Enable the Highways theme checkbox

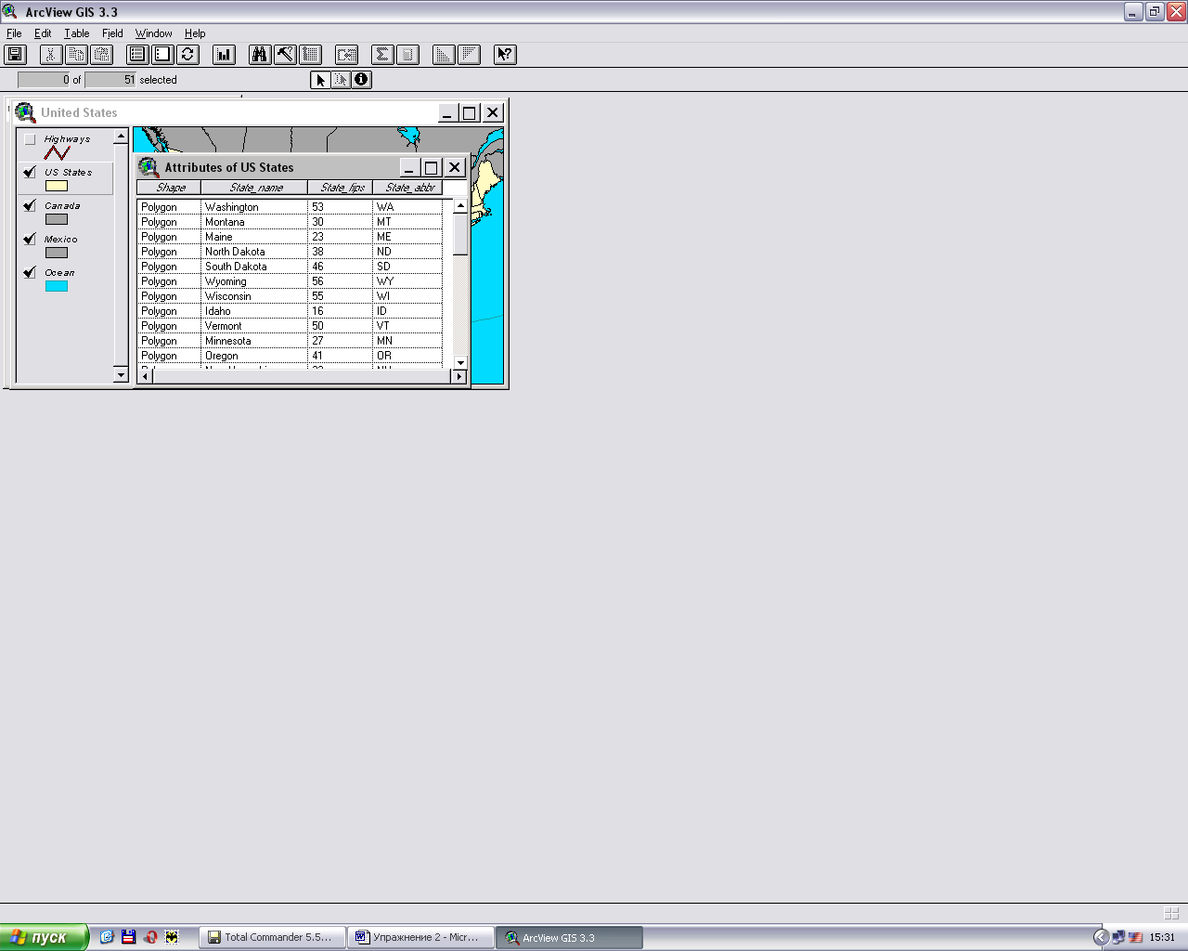tap(30, 139)
